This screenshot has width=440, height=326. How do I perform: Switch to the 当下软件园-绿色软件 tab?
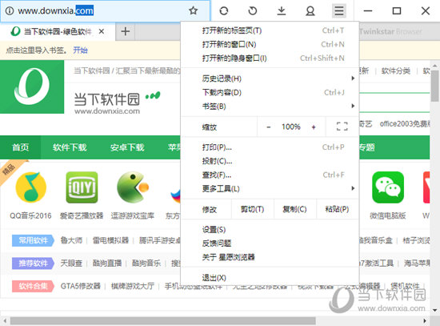point(58,31)
